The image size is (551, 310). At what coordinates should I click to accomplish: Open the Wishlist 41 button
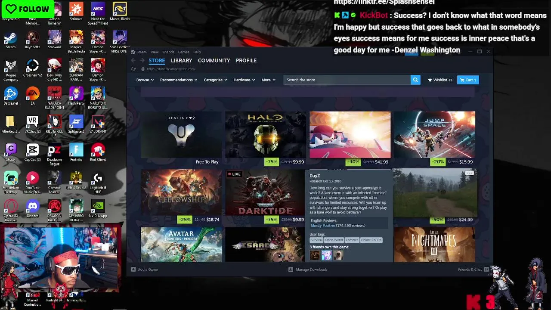(x=440, y=80)
